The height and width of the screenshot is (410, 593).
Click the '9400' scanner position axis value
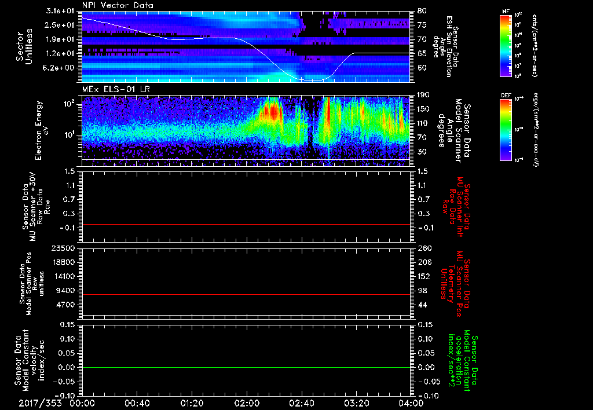click(x=65, y=291)
